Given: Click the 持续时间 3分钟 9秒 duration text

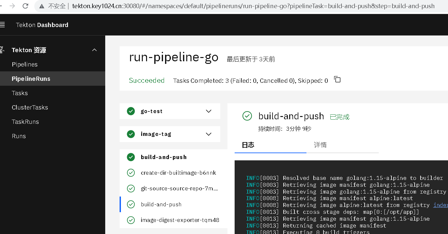Looking at the screenshot, I should click(285, 129).
